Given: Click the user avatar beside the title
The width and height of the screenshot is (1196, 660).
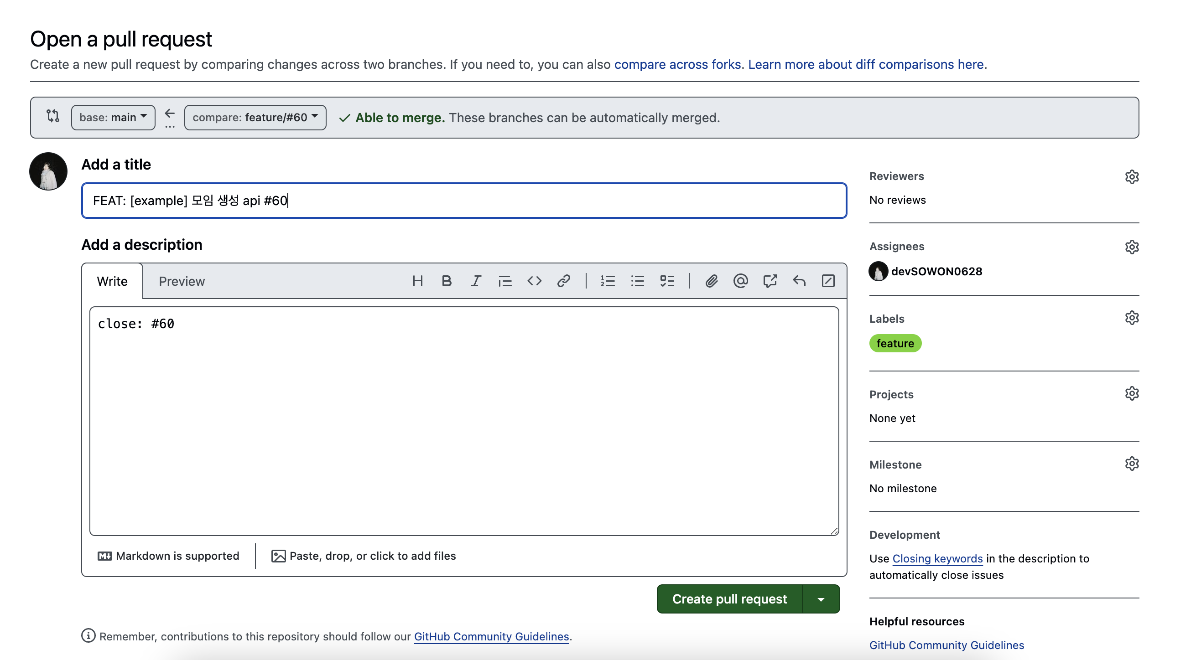Looking at the screenshot, I should pos(48,171).
